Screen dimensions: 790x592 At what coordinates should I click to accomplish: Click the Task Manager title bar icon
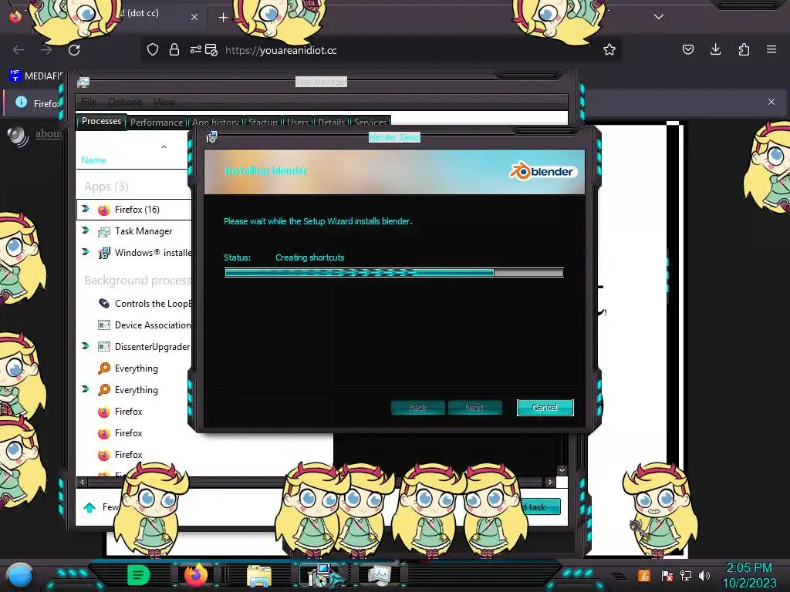(83, 82)
